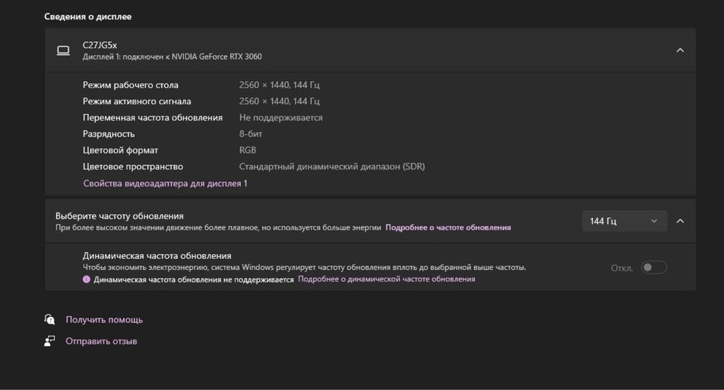This screenshot has width=724, height=390.
Task: Click Стандартный динамический диапазон (SDR) value
Action: pos(332,166)
